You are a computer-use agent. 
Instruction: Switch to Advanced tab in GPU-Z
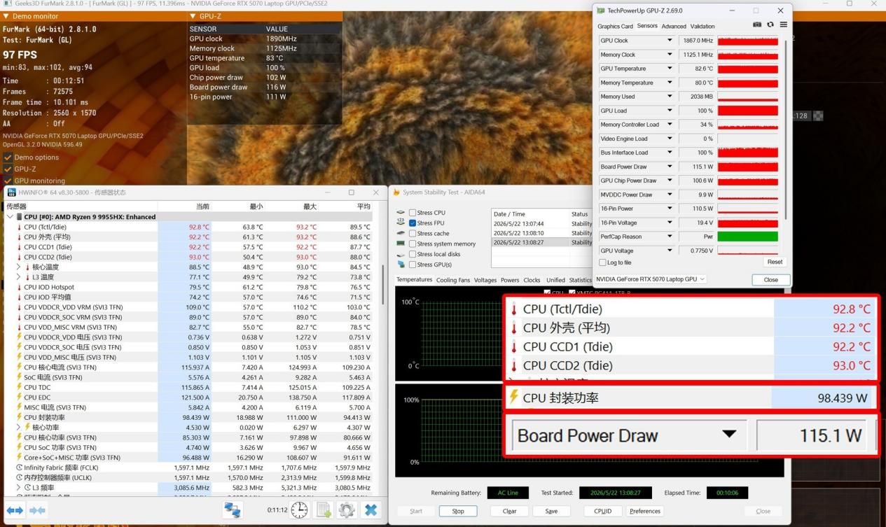pyautogui.click(x=674, y=27)
